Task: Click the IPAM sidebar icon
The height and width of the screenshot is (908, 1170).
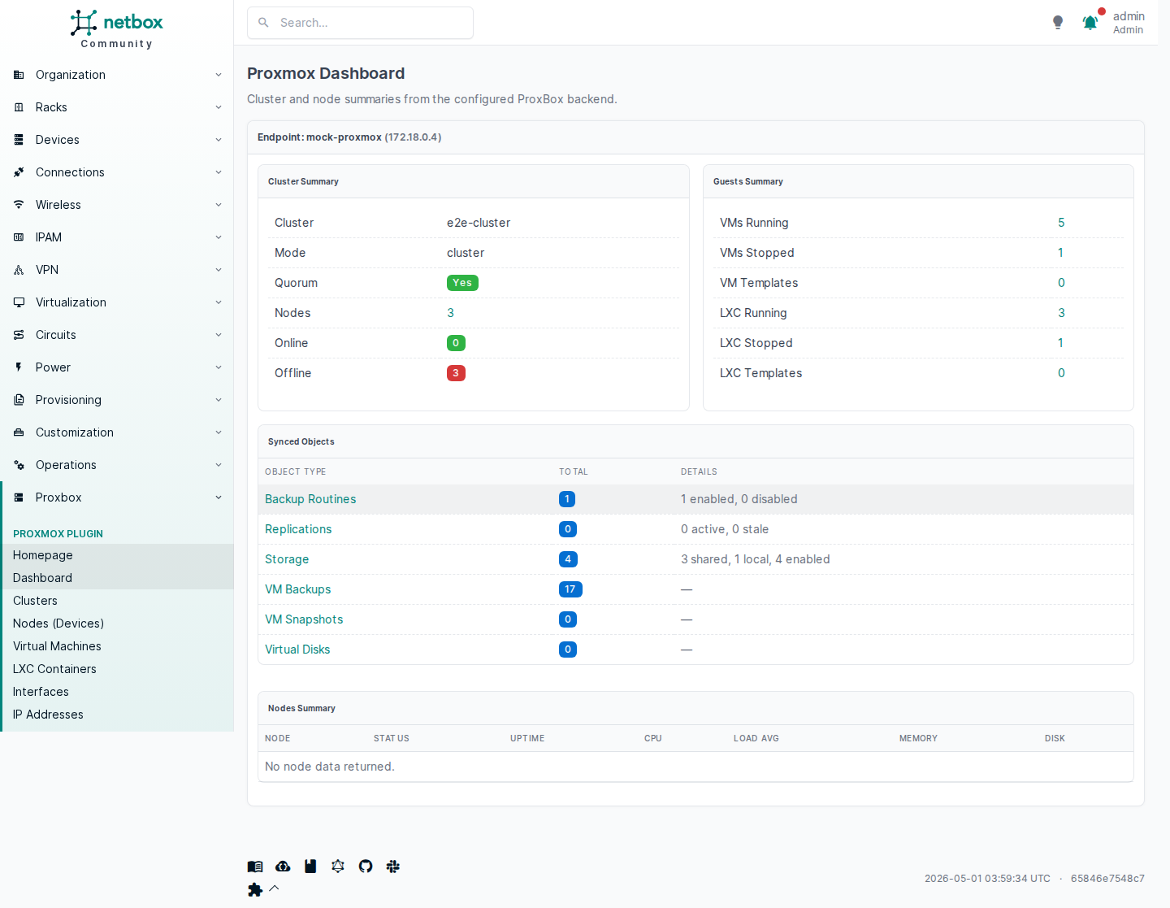Action: point(19,237)
